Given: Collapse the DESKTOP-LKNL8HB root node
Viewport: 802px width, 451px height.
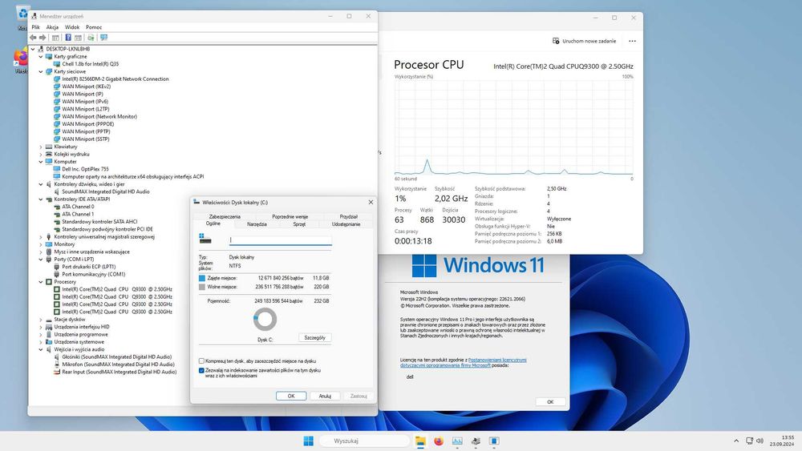Looking at the screenshot, I should [33, 49].
